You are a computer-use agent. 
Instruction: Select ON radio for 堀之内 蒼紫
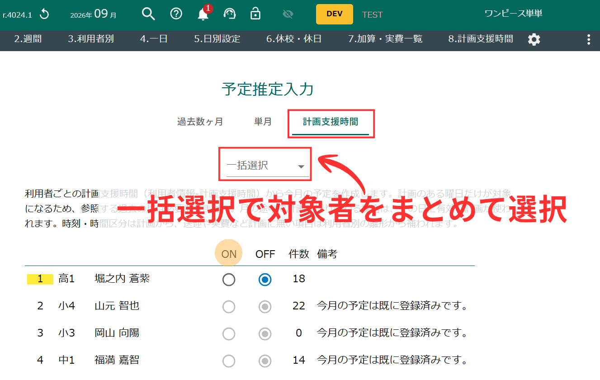point(229,280)
